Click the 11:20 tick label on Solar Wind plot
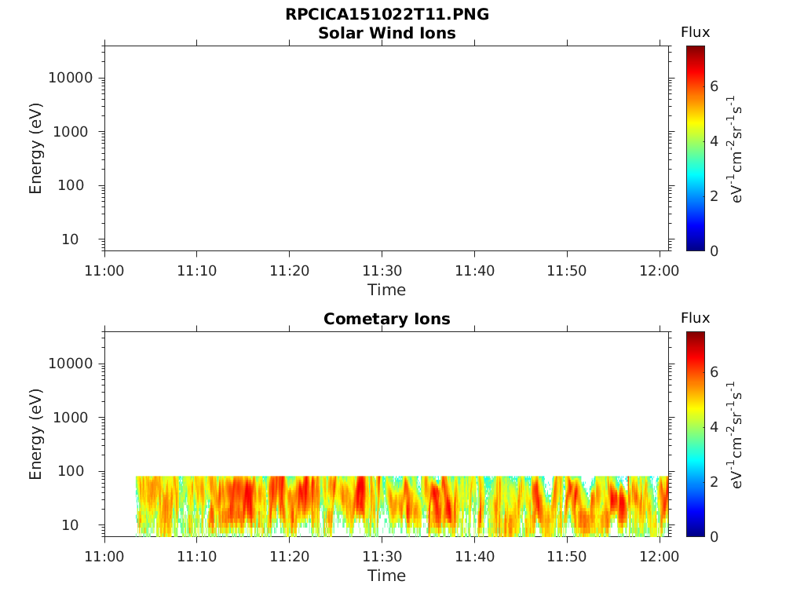Image resolution: width=804 pixels, height=603 pixels. (x=290, y=271)
